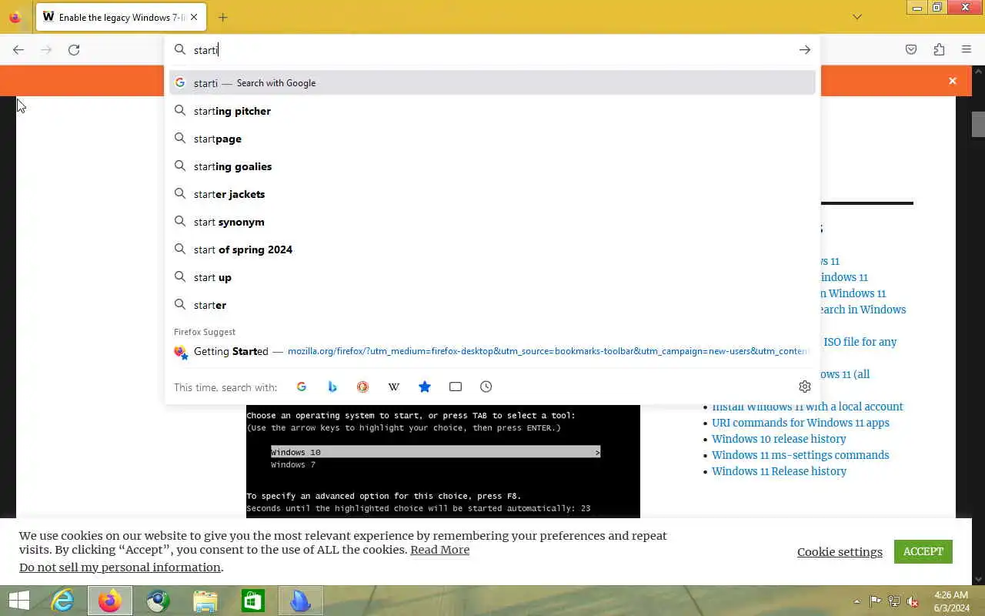Open the Windows Start button
This screenshot has width=985, height=616.
pos(19,601)
